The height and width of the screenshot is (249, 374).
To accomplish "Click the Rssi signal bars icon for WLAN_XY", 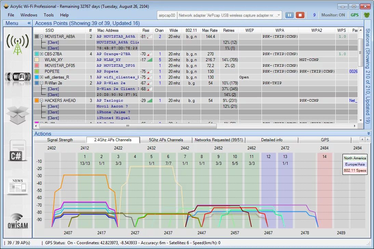I will [x=149, y=60].
